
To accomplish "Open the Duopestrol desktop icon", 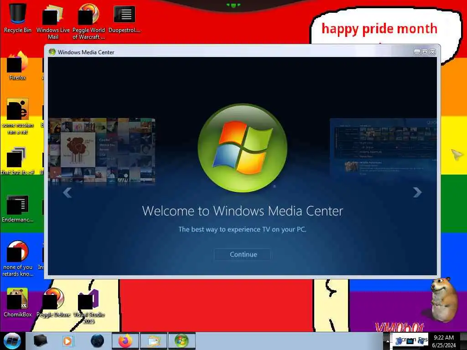I will [124, 18].
